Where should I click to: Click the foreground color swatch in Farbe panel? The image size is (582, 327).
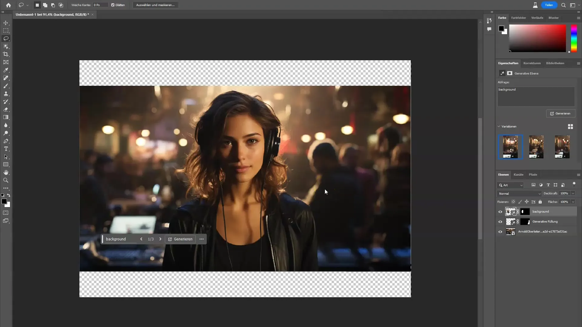[501, 28]
